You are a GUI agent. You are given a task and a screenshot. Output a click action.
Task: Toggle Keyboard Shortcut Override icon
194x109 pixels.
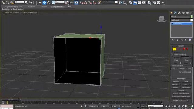[76, 2]
